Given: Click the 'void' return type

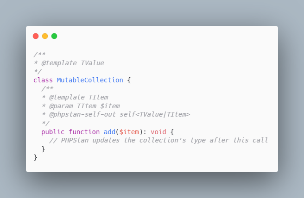Looking at the screenshot, I should pyautogui.click(x=158, y=132).
